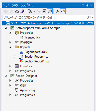Collapse the Reports folder
This screenshot has height=111, width=96.
pos(10,47)
